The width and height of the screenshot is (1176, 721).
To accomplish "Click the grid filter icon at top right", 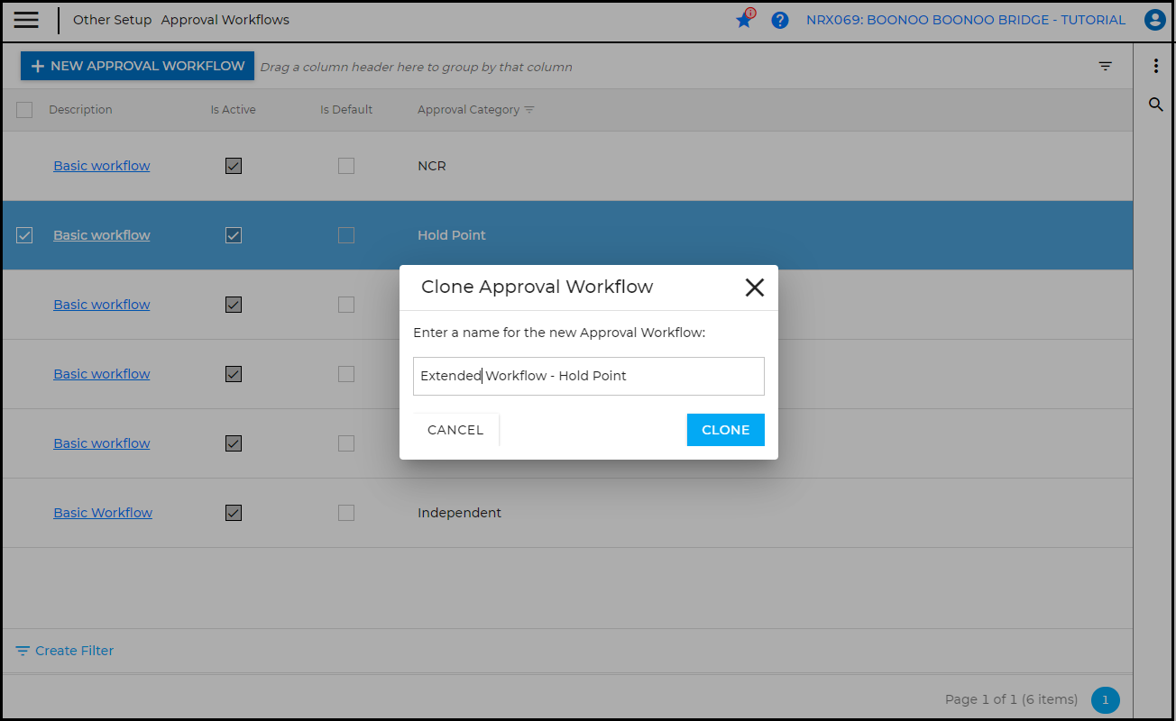I will (x=1105, y=66).
